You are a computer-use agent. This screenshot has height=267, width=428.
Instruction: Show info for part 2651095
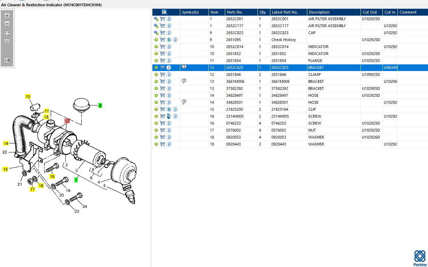(x=175, y=40)
